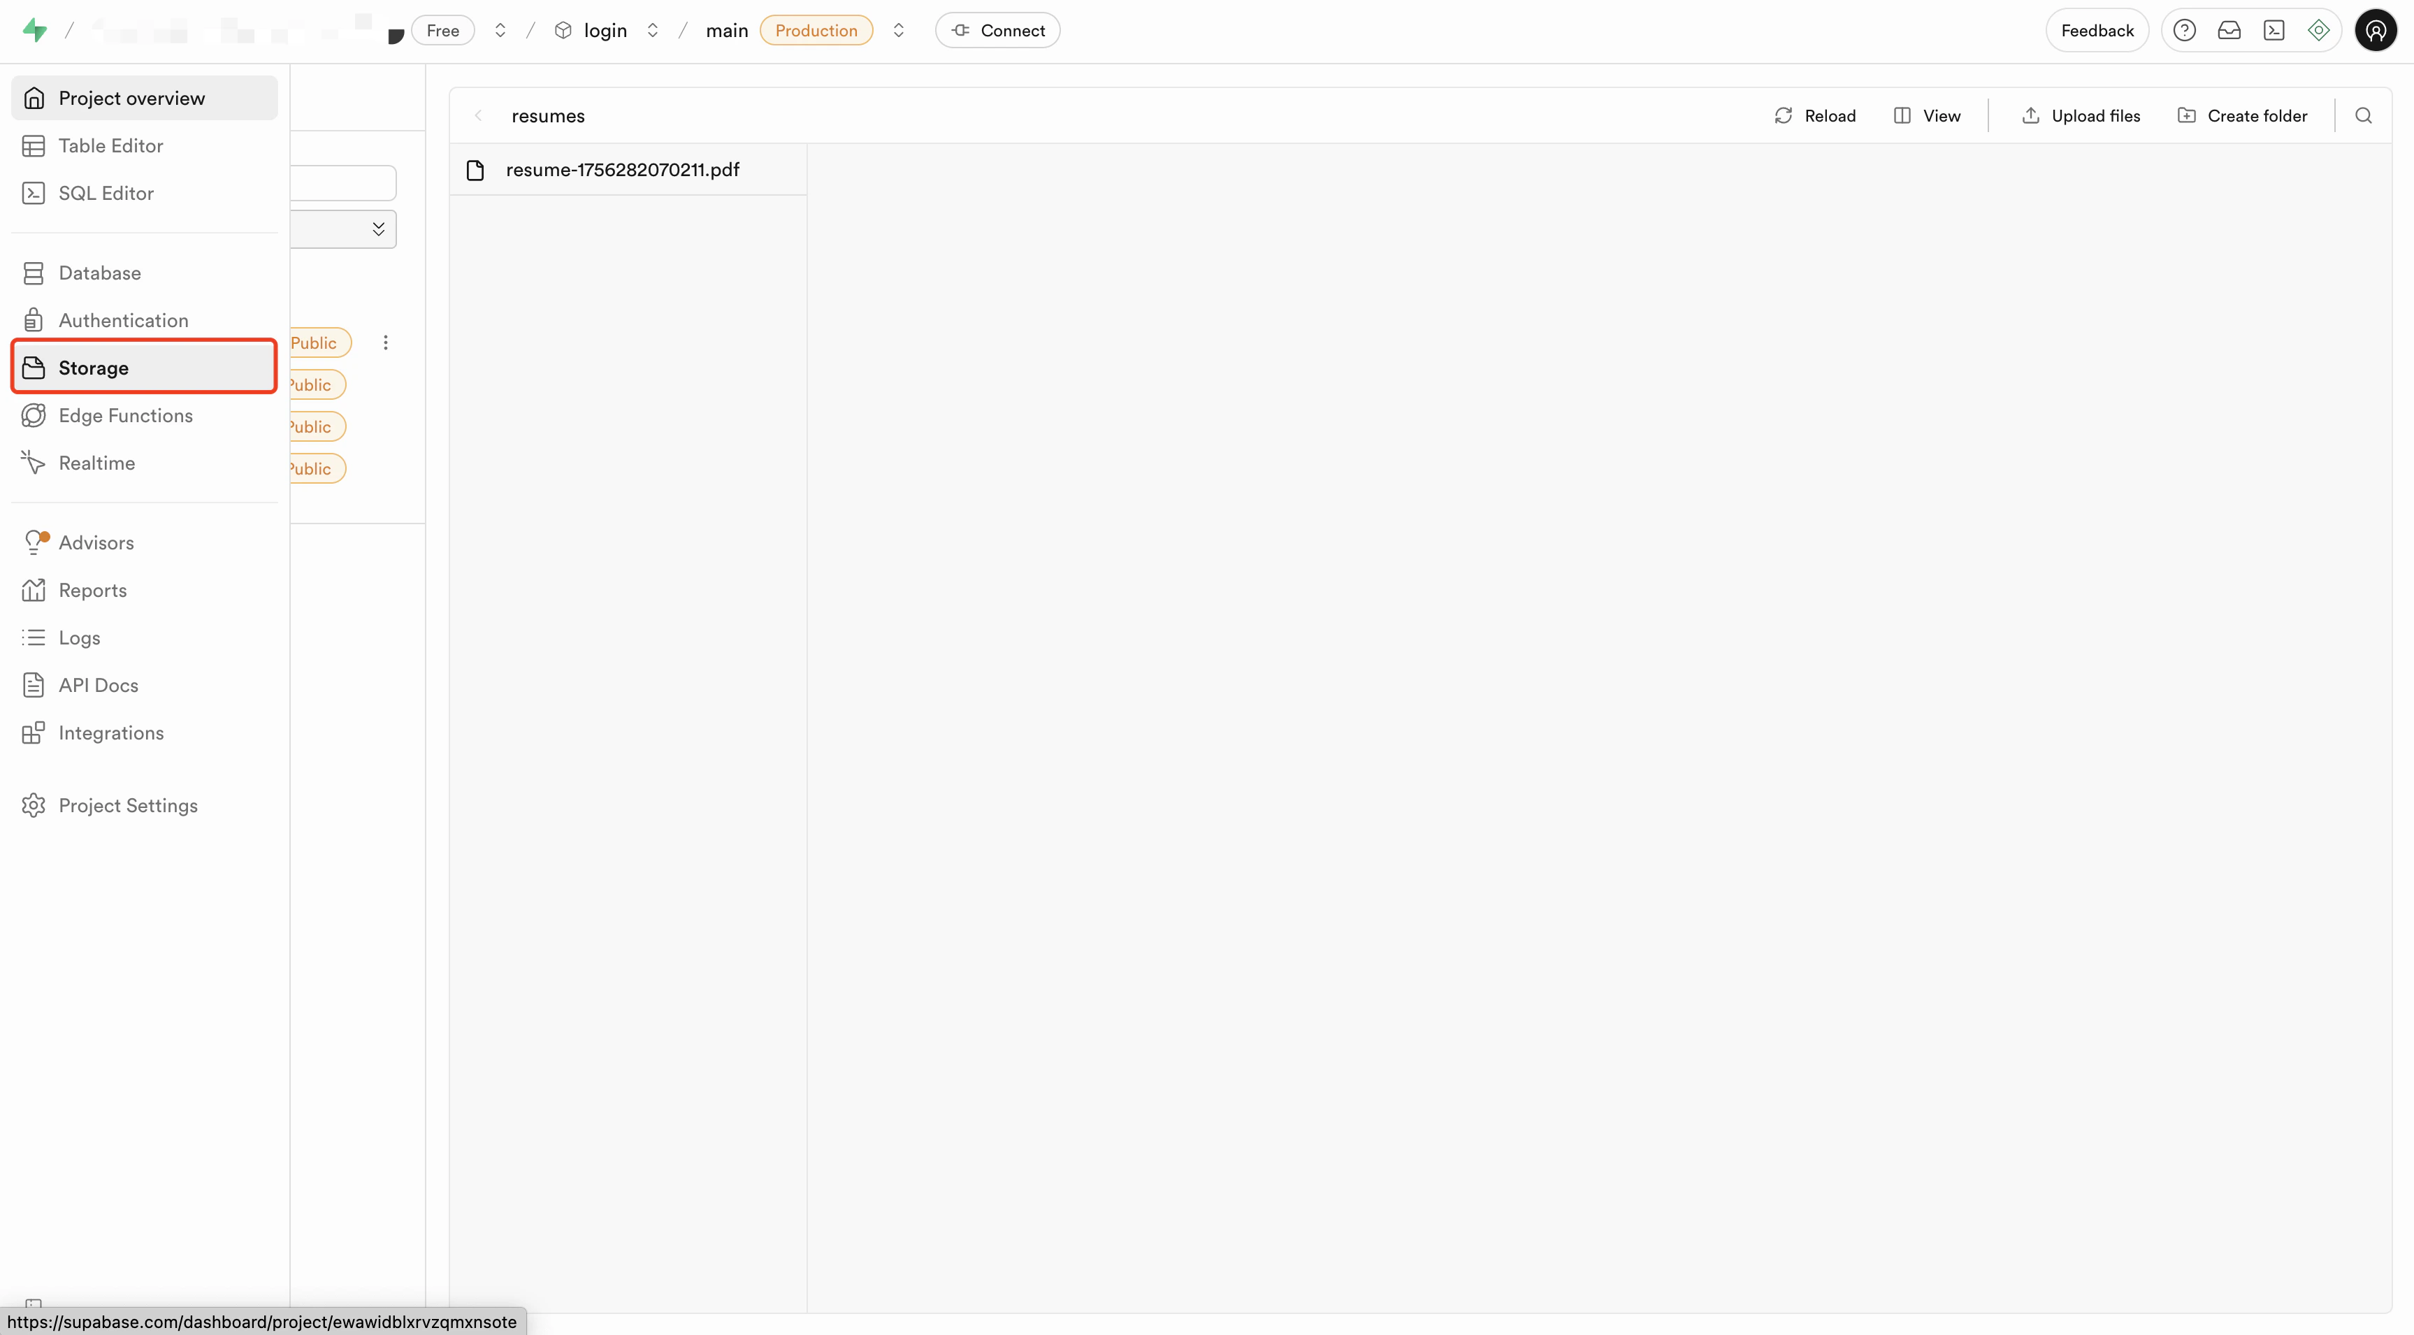Click the AI assistant diamond icon
The height and width of the screenshot is (1335, 2414).
[2318, 30]
